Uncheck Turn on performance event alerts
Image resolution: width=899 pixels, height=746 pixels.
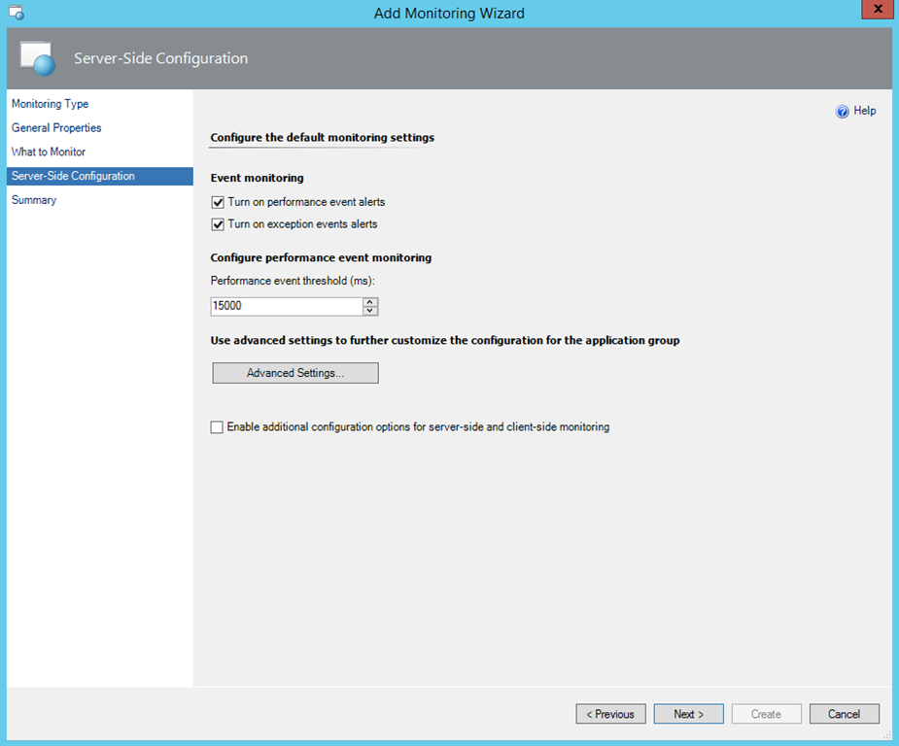tap(218, 202)
